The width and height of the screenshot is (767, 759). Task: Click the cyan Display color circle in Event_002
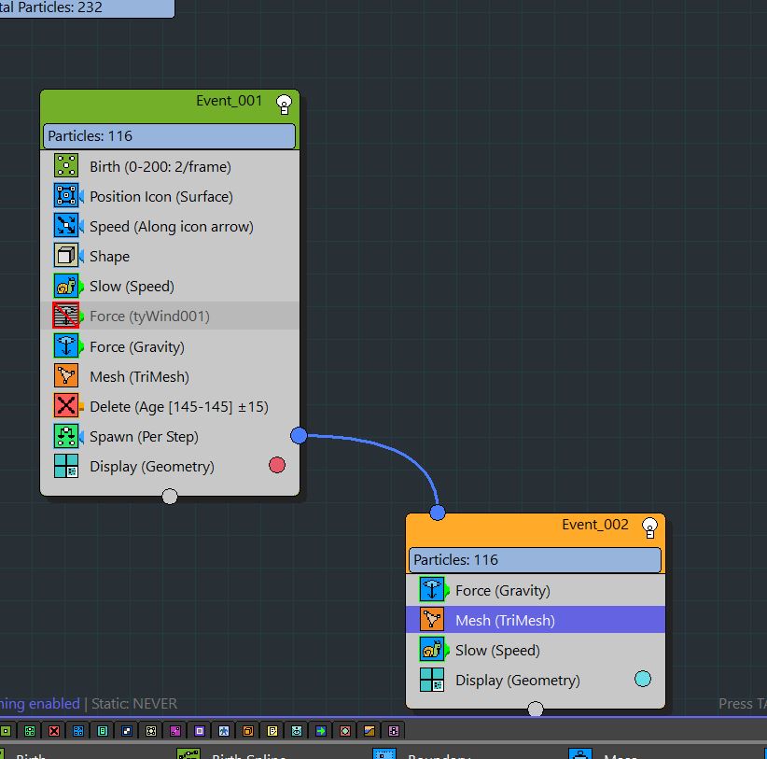(643, 679)
